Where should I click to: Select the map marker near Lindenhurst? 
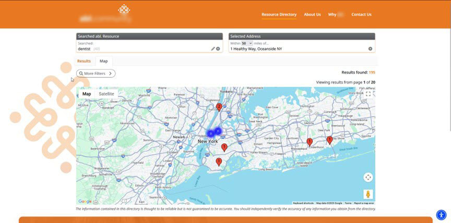tap(310, 142)
